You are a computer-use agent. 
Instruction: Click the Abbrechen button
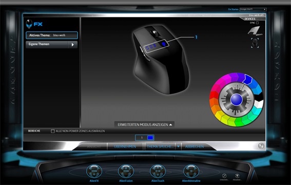coord(195,146)
